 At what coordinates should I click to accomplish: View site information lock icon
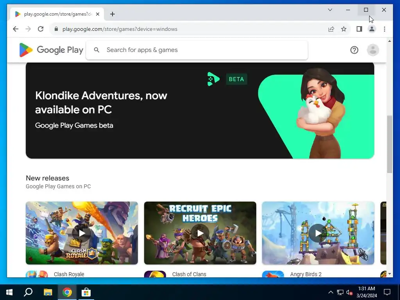(56, 29)
